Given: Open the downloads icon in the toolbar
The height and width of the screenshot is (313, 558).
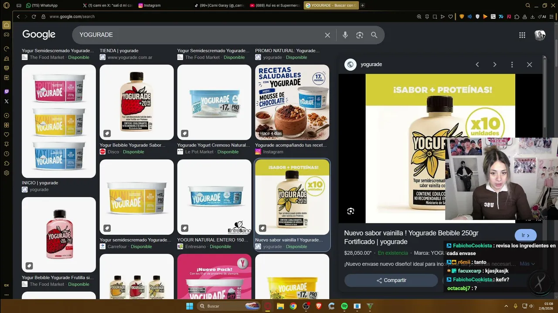Looking at the screenshot, I should (533, 17).
